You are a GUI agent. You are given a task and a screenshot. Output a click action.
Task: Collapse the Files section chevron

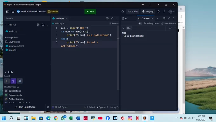click(6, 25)
